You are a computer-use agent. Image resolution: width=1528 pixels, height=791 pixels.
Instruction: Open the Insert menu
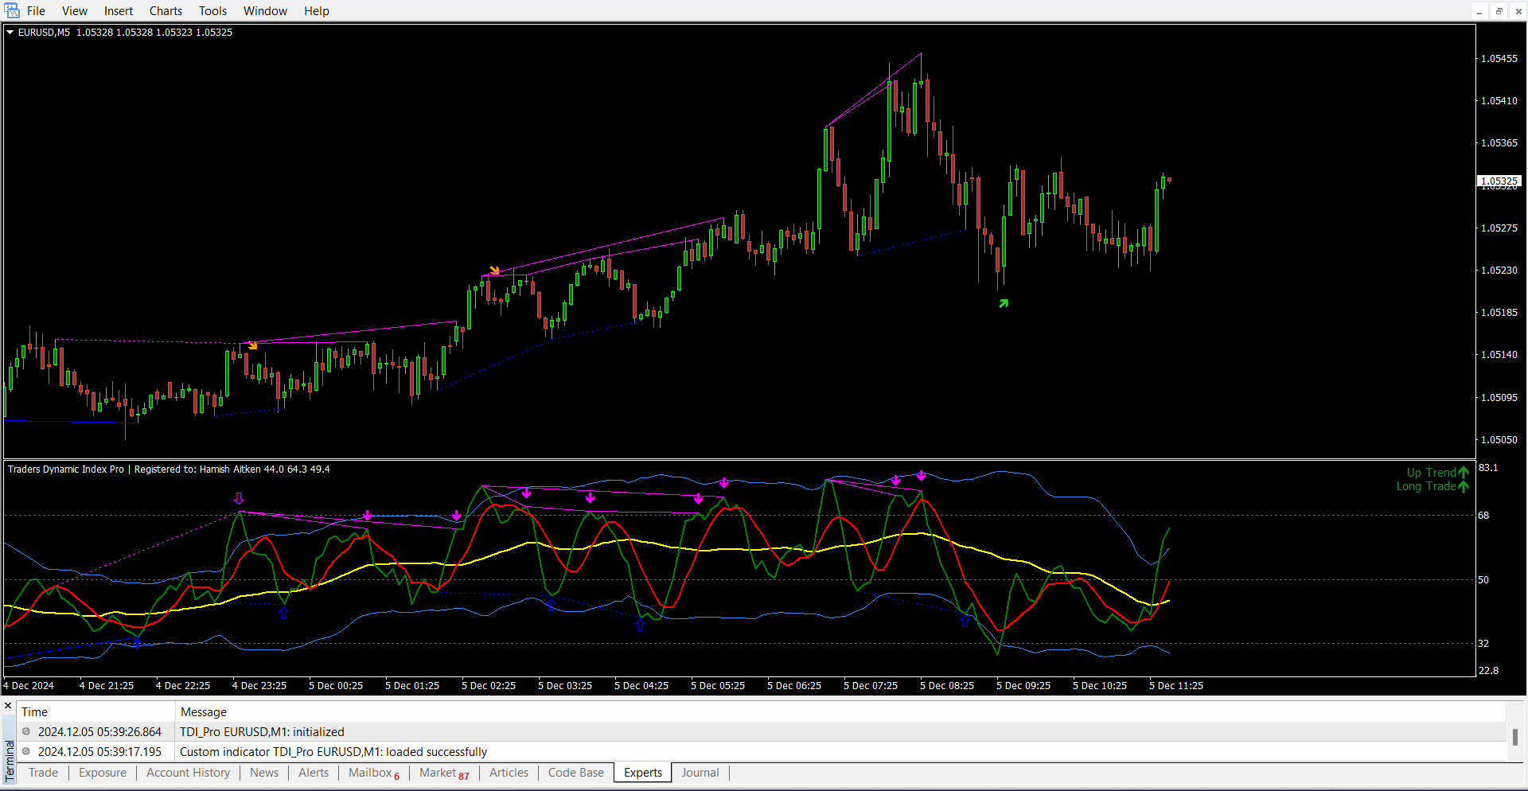click(119, 11)
